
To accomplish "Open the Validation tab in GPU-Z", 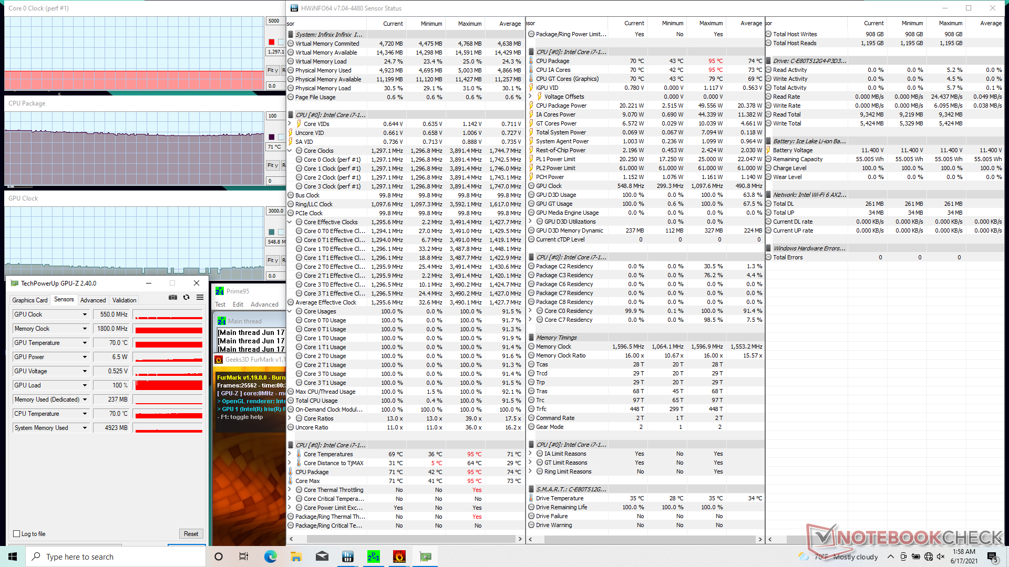I will 125,300.
